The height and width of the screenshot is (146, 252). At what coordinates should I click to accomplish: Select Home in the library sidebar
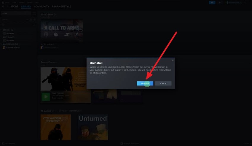[16, 13]
